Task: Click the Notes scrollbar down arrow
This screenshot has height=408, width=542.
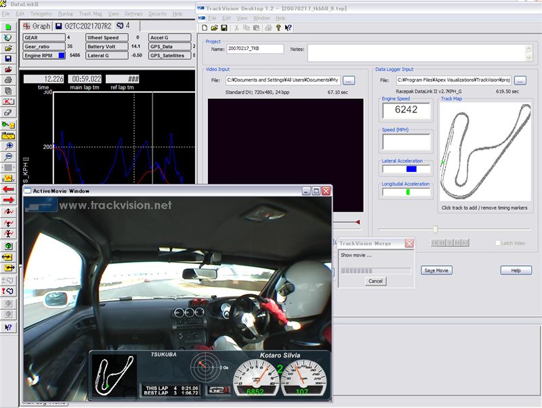Action: (x=528, y=58)
